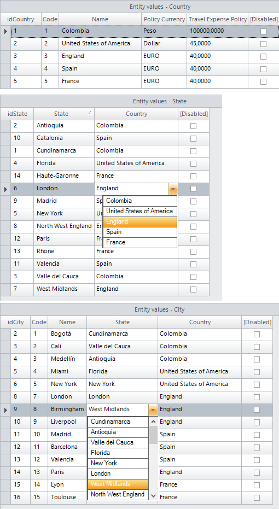Click the Rhone state cell
Screen dimensions: 279x509
(64, 251)
